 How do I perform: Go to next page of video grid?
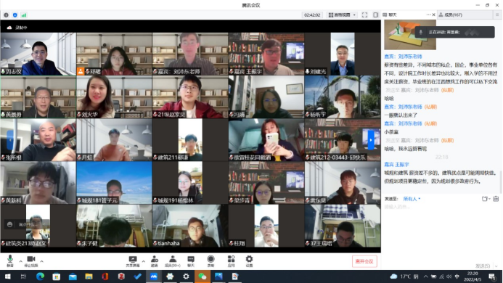tap(370, 140)
